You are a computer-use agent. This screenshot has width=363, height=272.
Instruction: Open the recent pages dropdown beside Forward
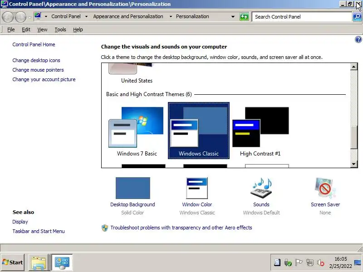coord(29,17)
